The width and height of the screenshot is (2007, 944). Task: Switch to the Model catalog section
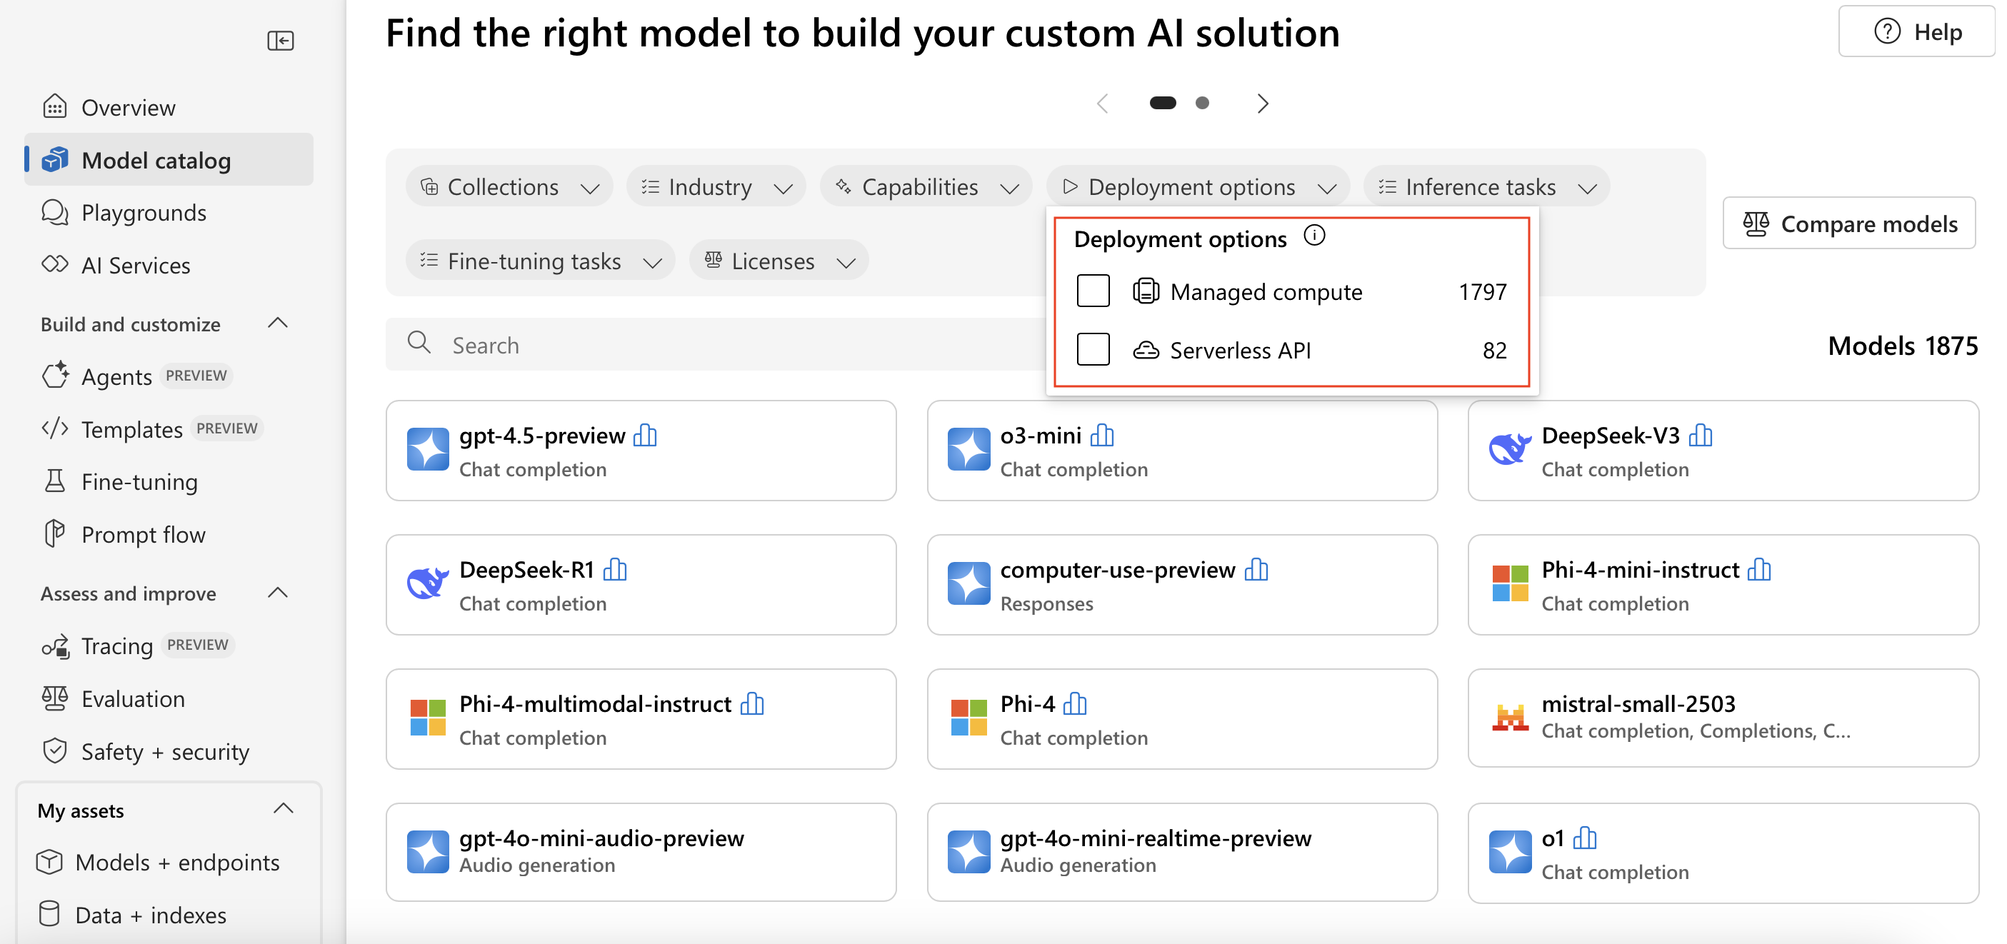(x=156, y=160)
